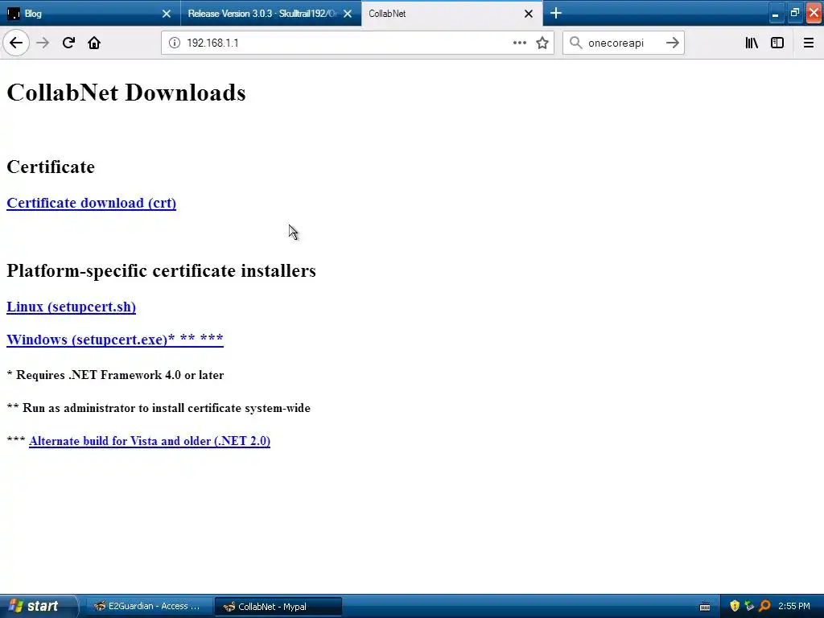Close the Blog tab

(x=166, y=14)
